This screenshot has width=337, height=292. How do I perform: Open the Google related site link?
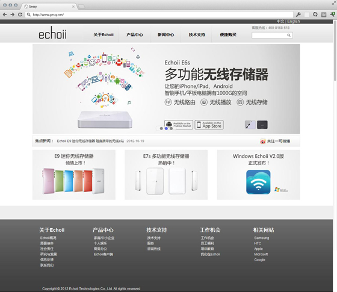coord(259,259)
